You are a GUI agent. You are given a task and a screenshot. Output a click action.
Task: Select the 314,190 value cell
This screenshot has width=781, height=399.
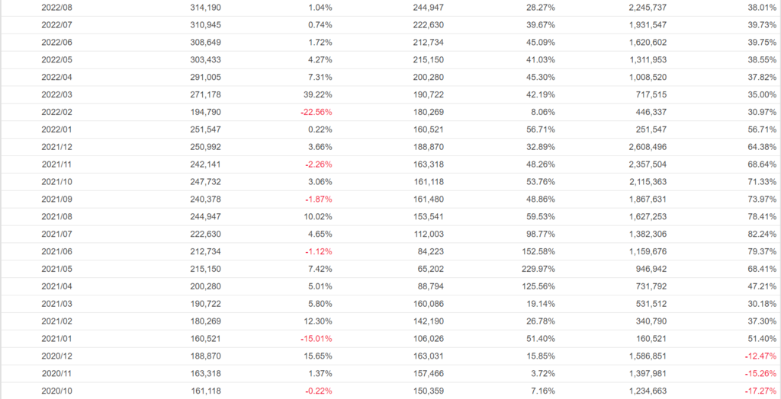205,8
